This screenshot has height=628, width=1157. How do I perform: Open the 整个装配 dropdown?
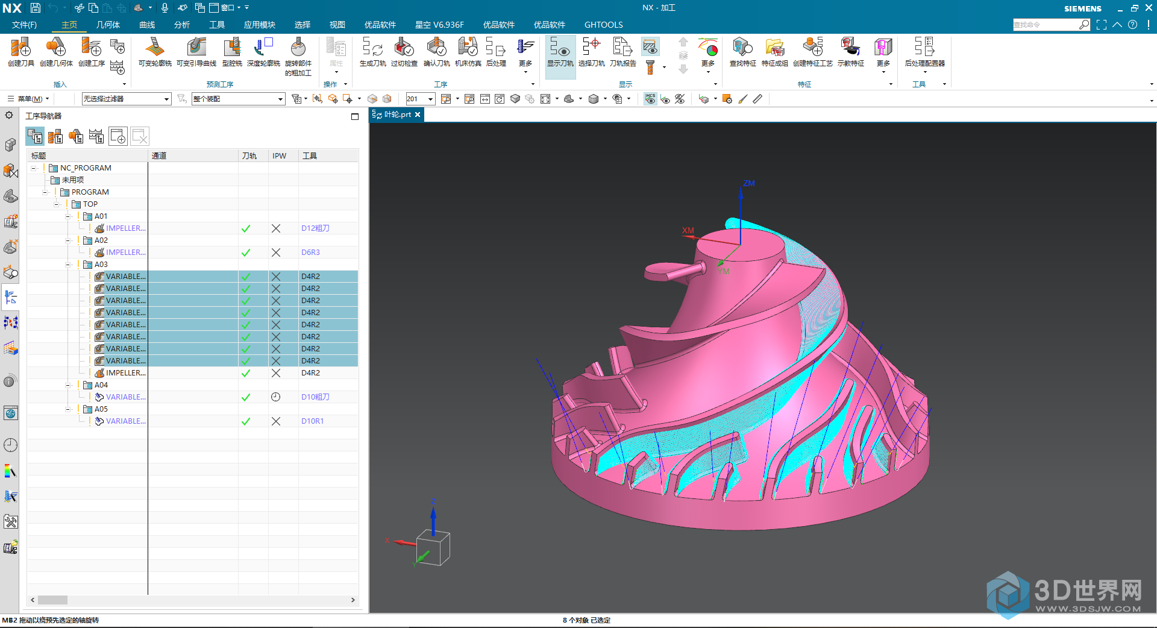tap(238, 99)
